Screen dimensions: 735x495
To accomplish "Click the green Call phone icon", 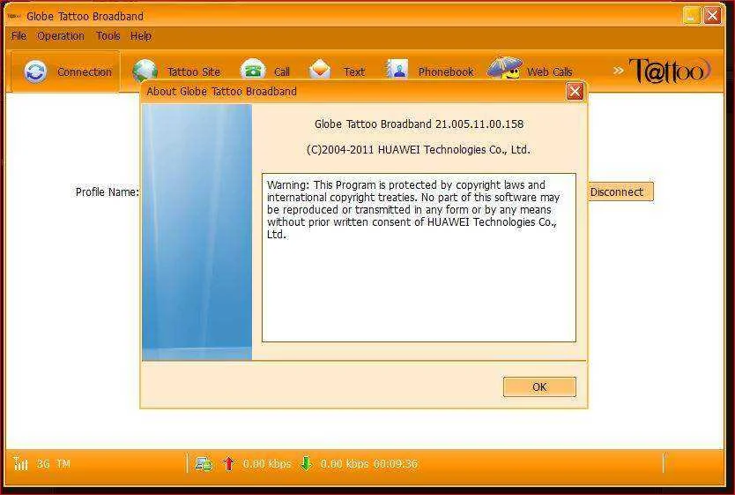I will click(x=253, y=71).
